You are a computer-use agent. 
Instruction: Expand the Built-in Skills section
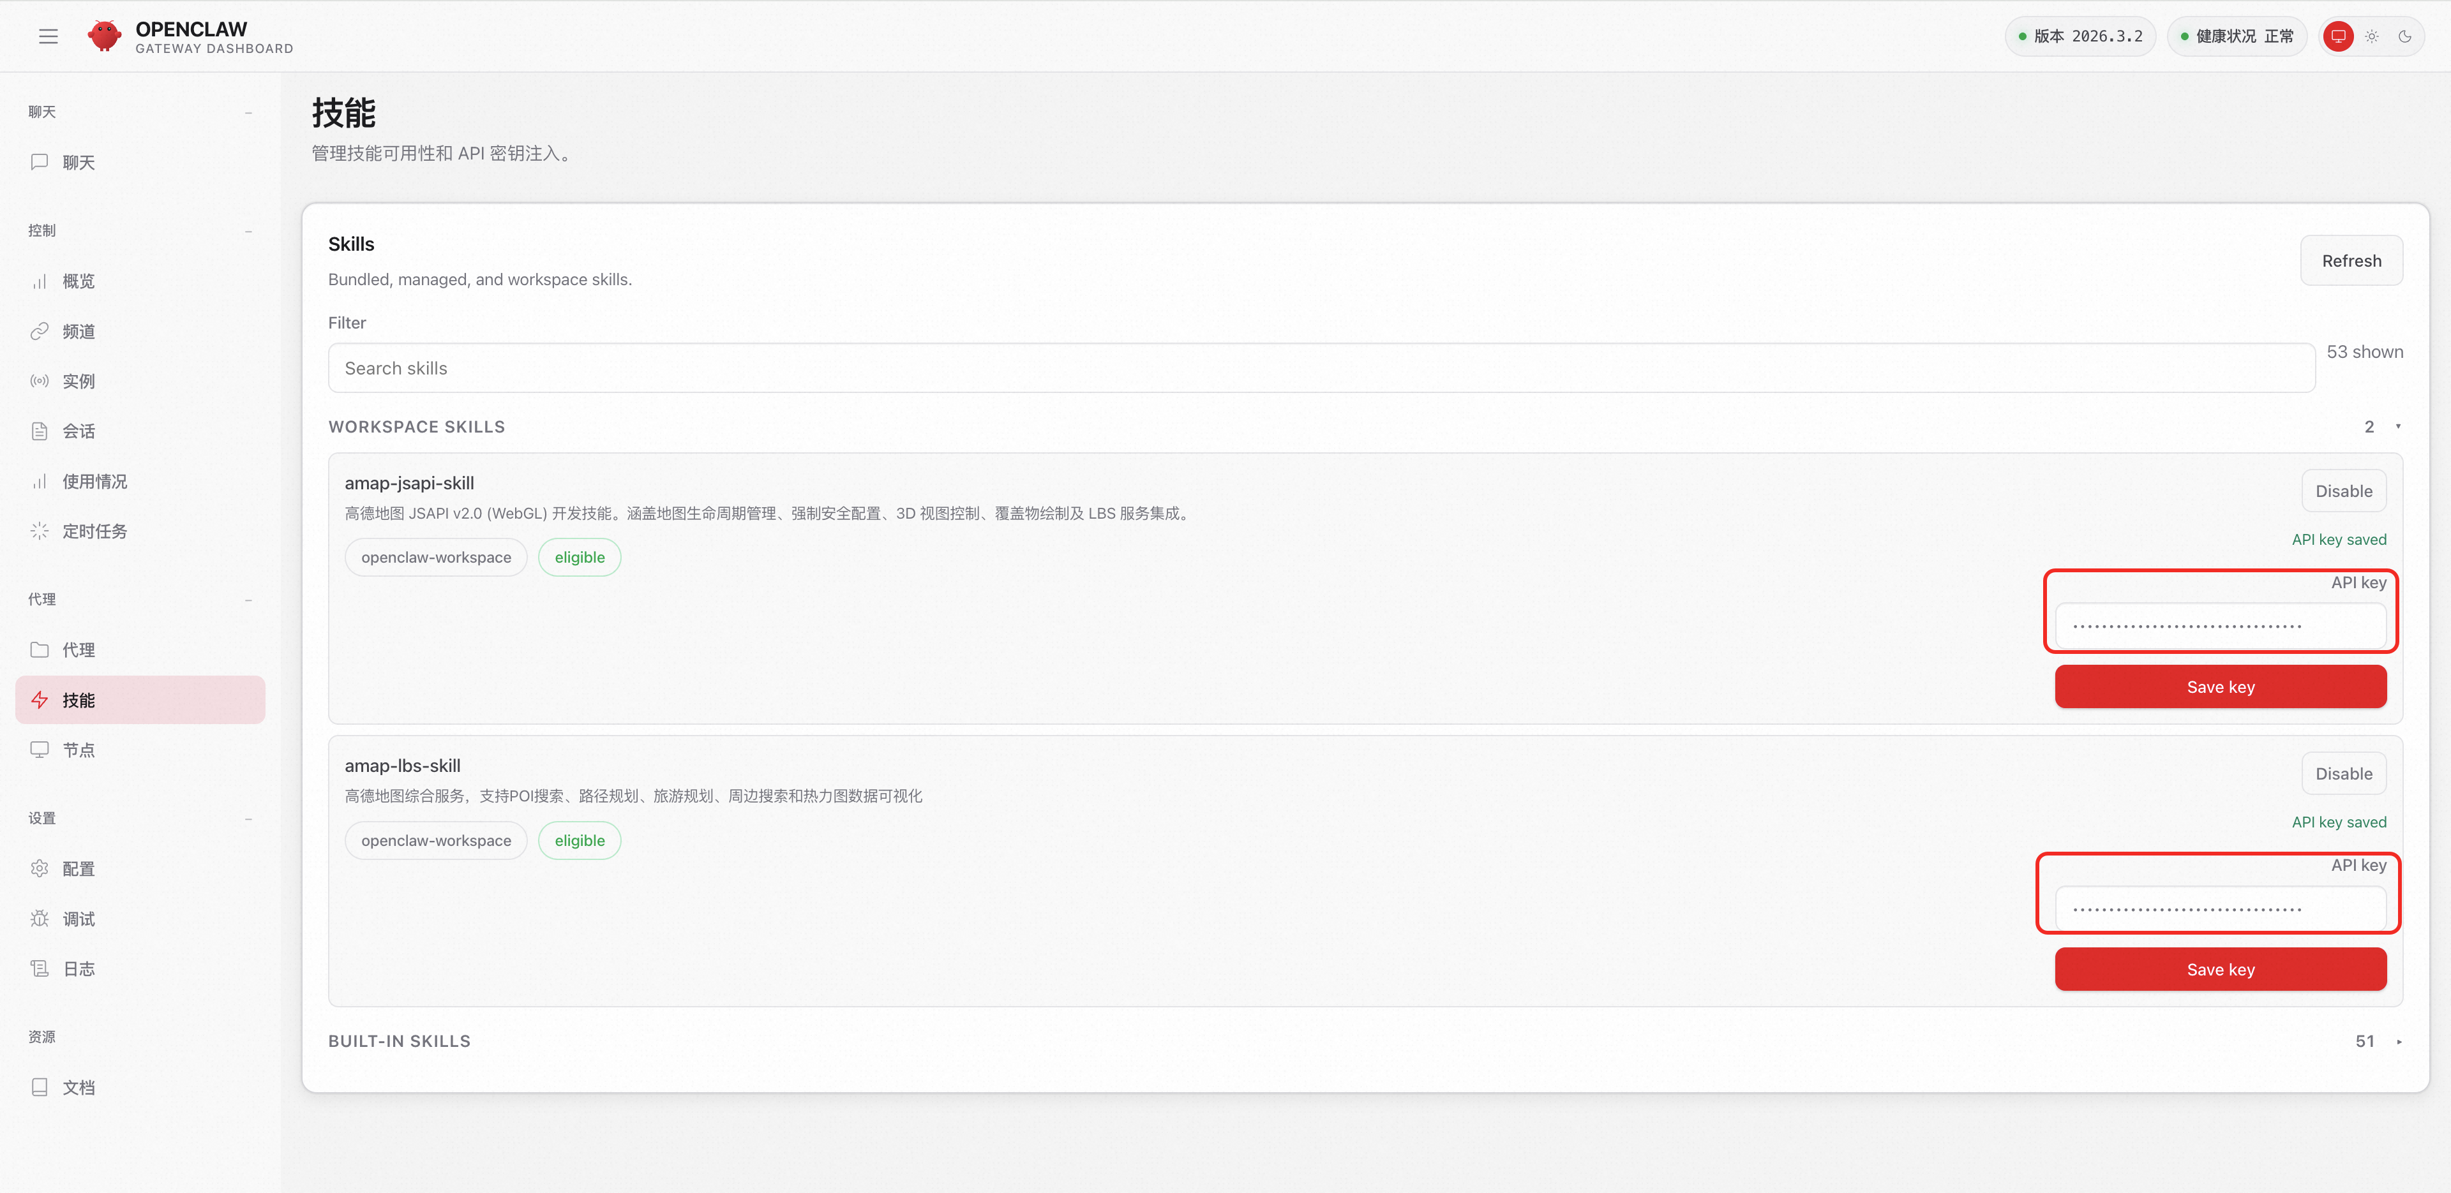[x=2399, y=1041]
